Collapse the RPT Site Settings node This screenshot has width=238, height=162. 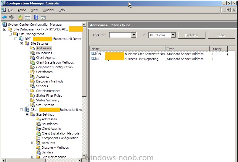pyautogui.click(x=21, y=44)
